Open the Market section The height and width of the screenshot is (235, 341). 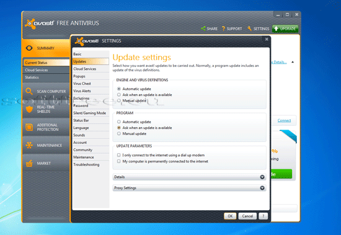click(x=46, y=163)
